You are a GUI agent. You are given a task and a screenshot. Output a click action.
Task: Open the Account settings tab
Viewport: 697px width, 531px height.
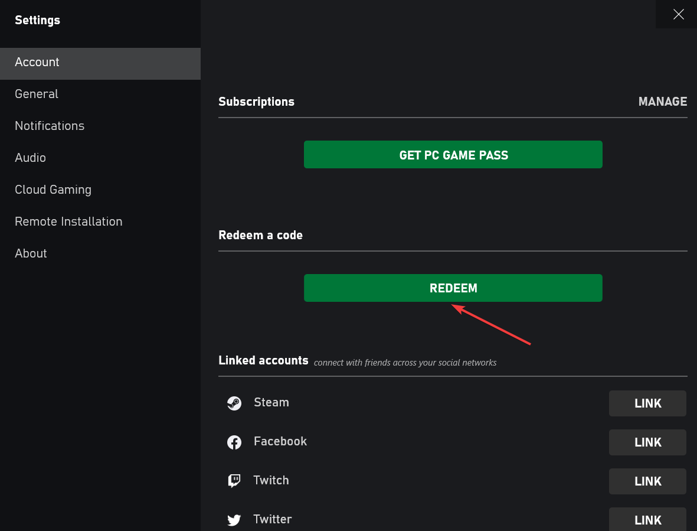100,64
